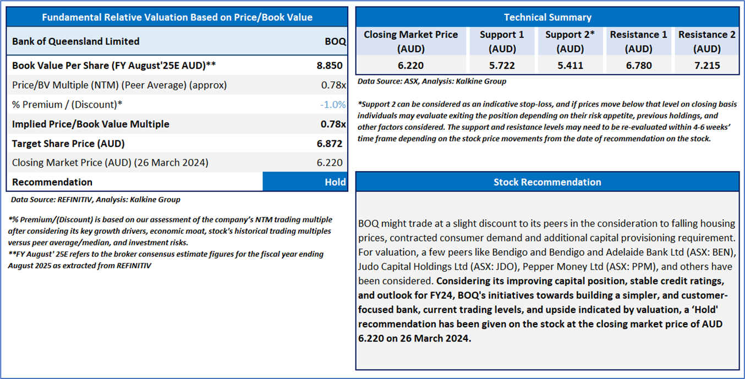Click 'Data Source: ASX' note
Screen dimensions: 745x379
click(x=432, y=81)
